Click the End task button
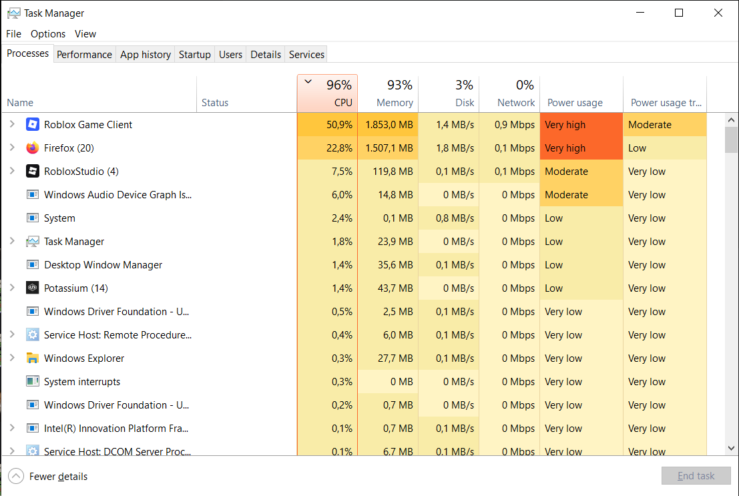The height and width of the screenshot is (496, 739). pyautogui.click(x=696, y=476)
